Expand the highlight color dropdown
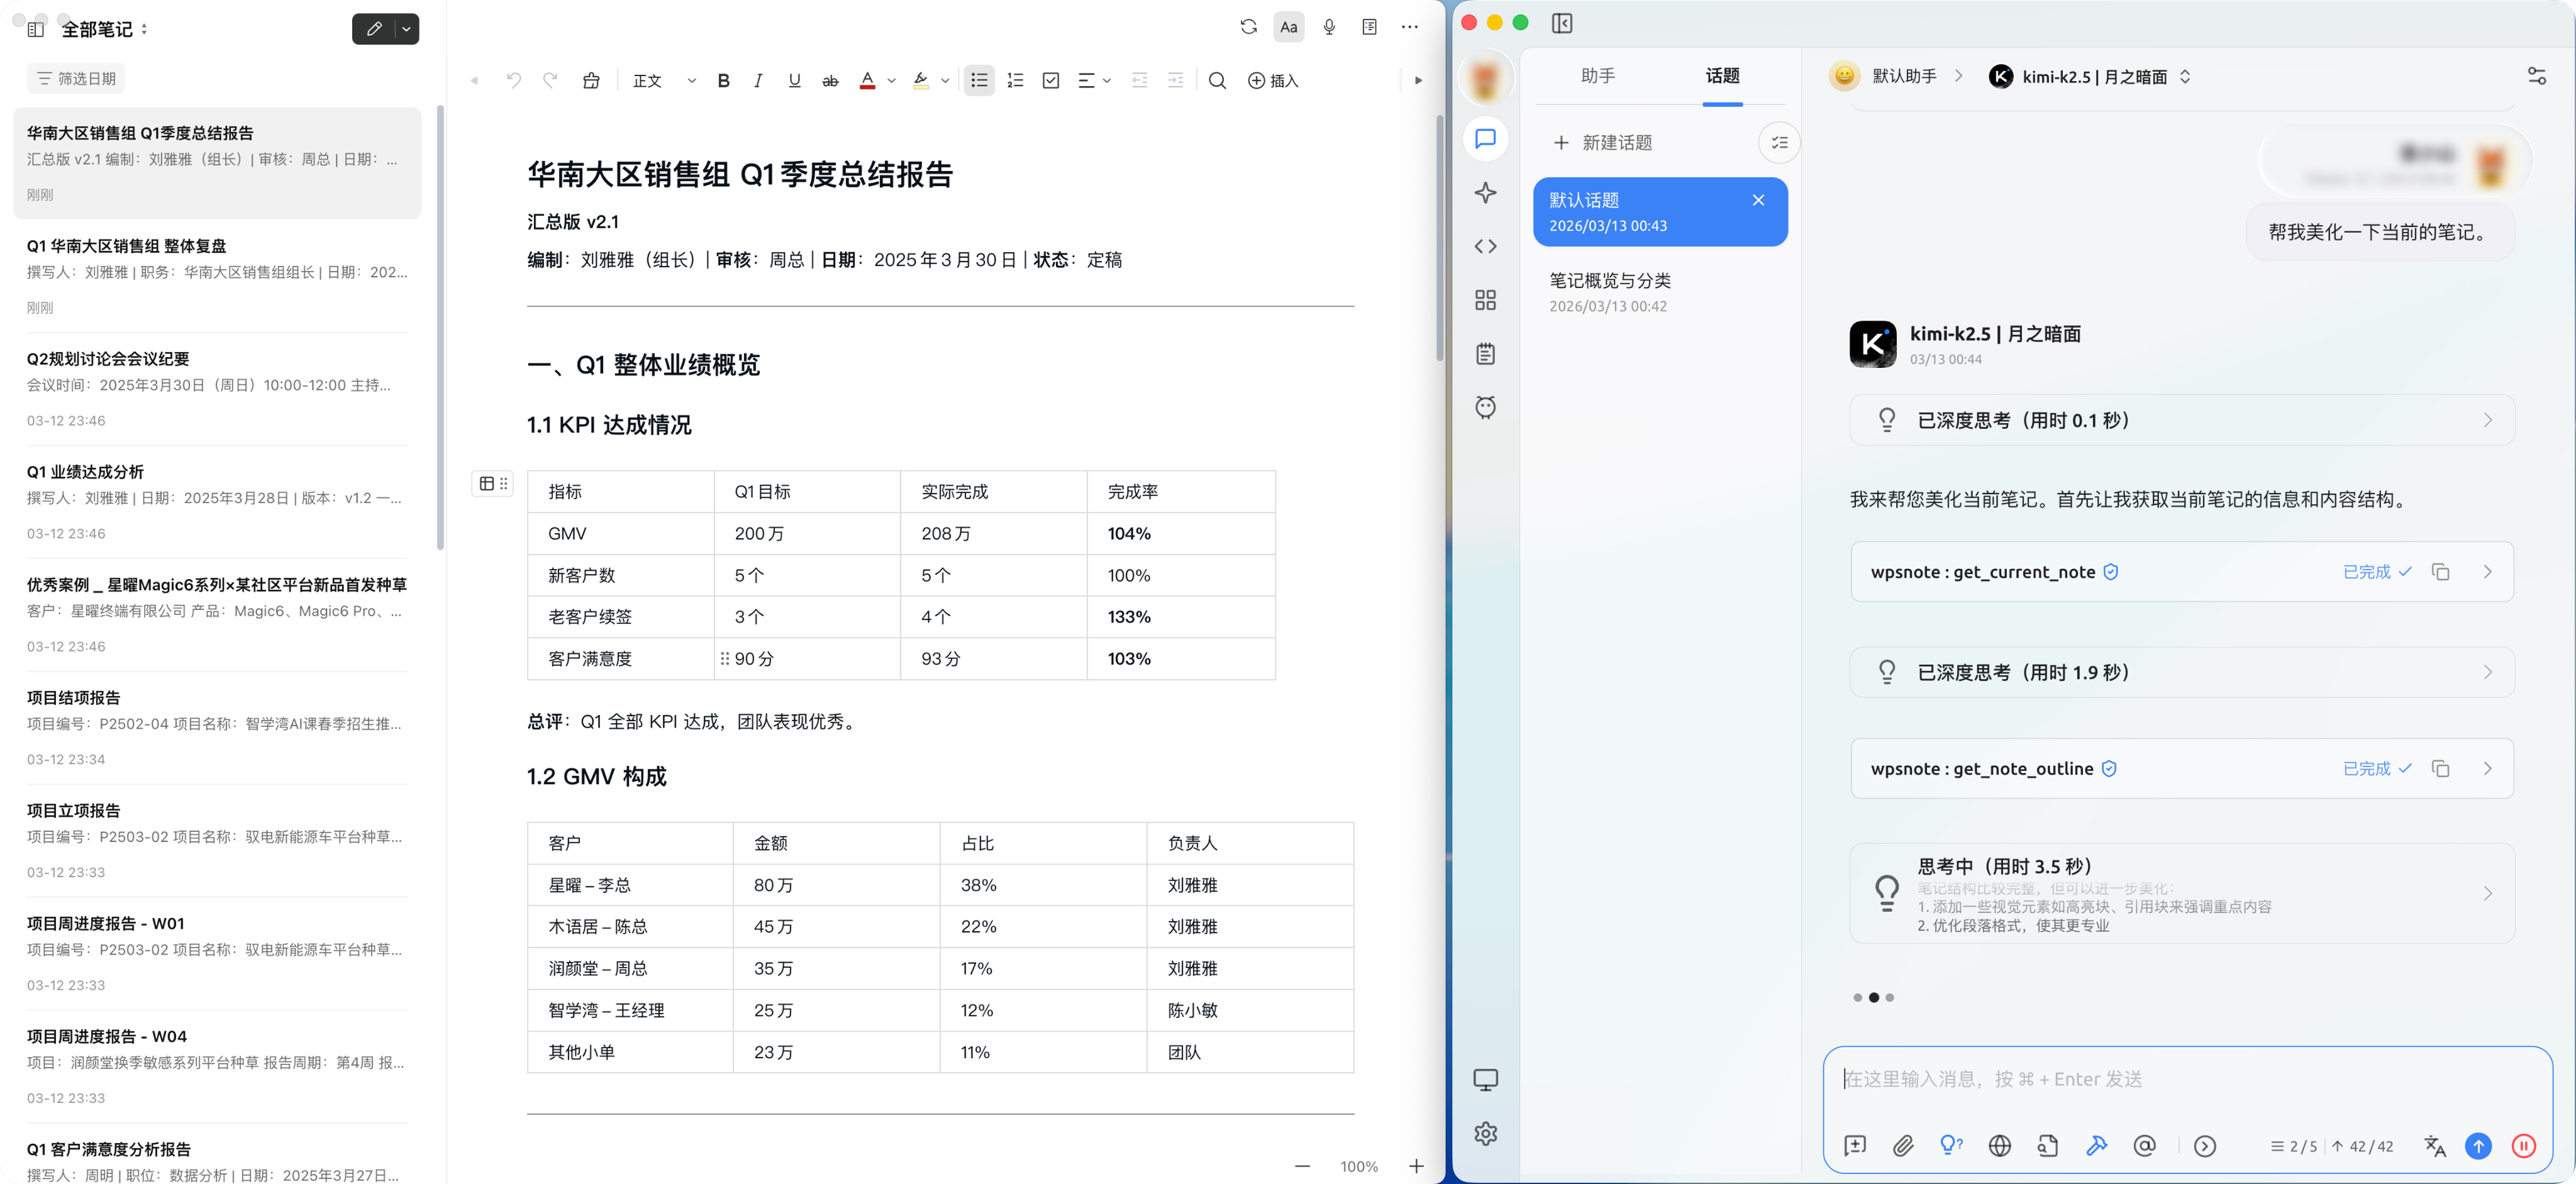Image resolution: width=2576 pixels, height=1184 pixels. pos(946,80)
